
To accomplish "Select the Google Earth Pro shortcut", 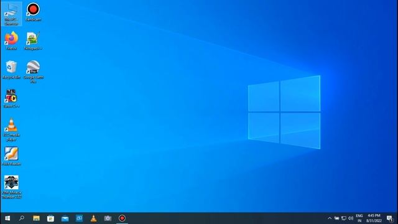I will tap(33, 72).
